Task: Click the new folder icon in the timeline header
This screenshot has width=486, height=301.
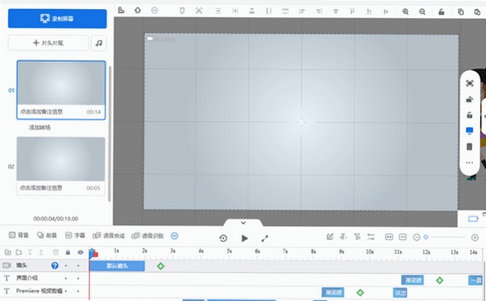Action: point(8,252)
